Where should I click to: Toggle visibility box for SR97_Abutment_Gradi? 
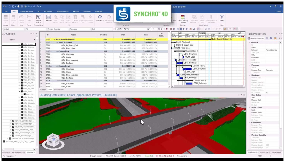(13, 130)
